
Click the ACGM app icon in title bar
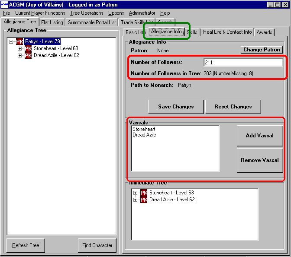pos(4,4)
